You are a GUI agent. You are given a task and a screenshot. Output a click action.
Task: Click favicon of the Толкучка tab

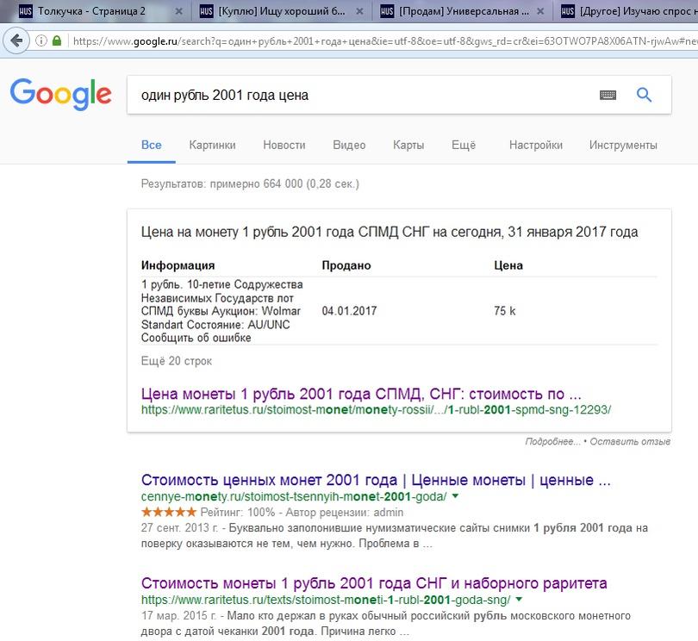coord(25,11)
